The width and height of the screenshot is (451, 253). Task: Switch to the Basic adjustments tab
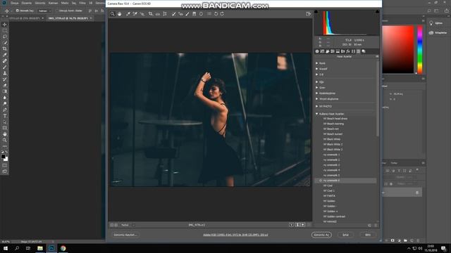[x=317, y=51]
